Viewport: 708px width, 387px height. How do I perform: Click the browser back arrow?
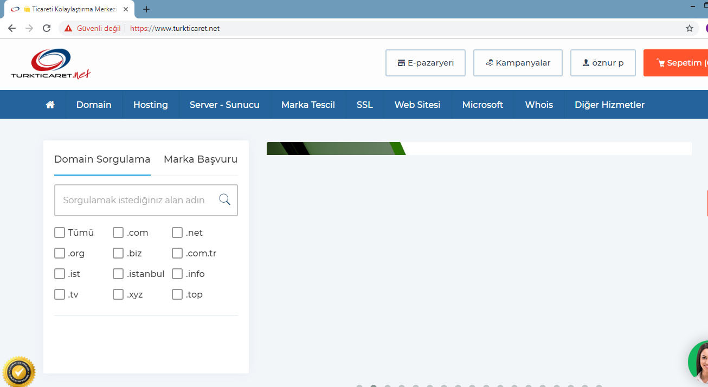[12, 28]
